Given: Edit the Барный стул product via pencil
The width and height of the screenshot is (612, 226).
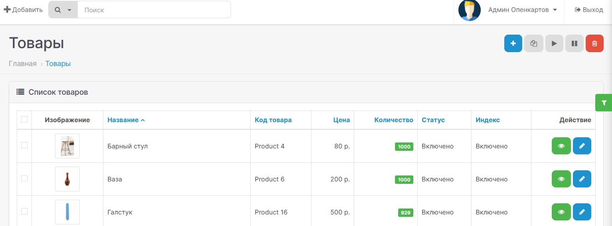Looking at the screenshot, I should 582,146.
